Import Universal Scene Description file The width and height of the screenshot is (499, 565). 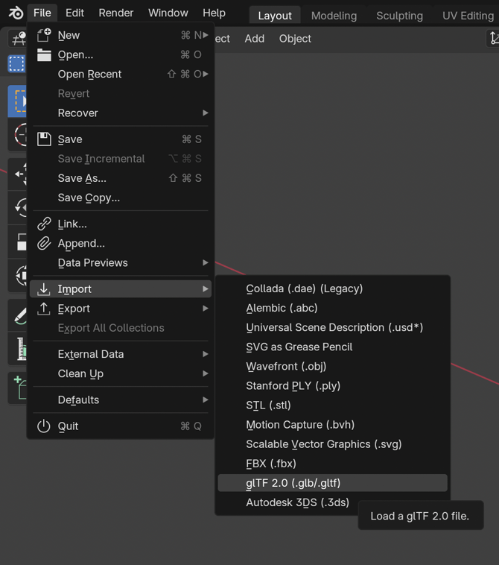point(333,327)
